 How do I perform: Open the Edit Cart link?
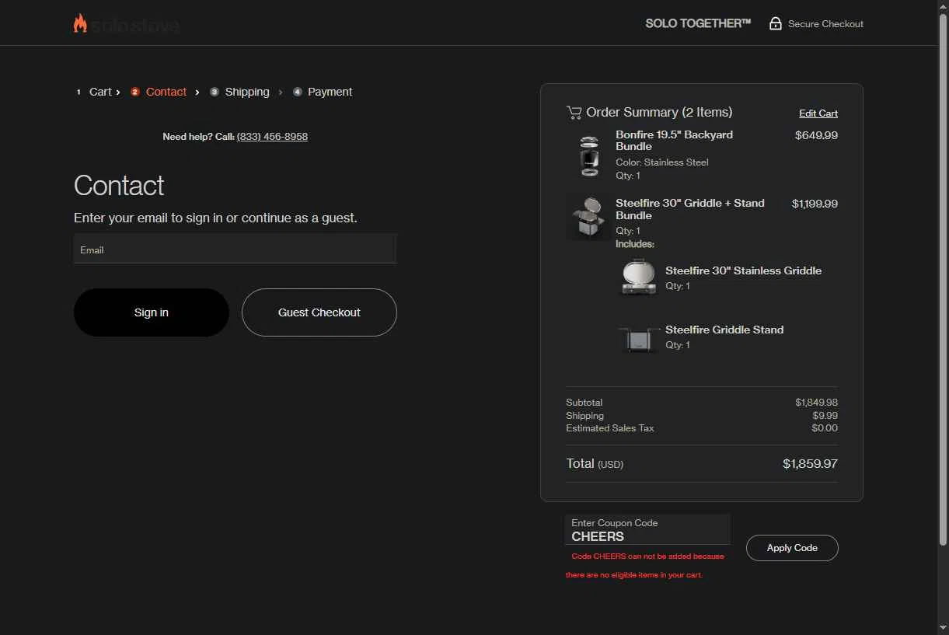click(818, 113)
